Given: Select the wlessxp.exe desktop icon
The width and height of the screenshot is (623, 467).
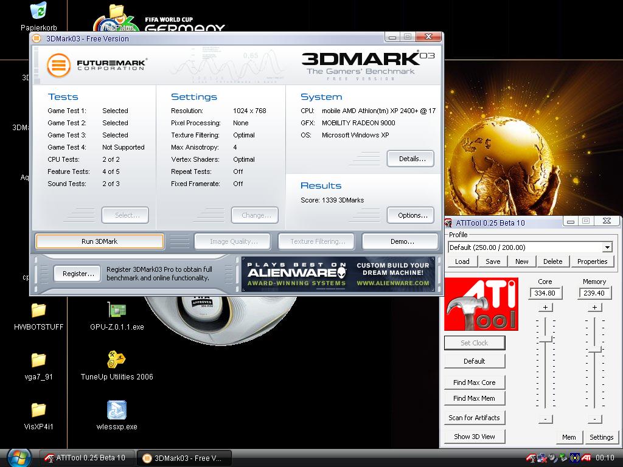Looking at the screenshot, I should point(117,410).
